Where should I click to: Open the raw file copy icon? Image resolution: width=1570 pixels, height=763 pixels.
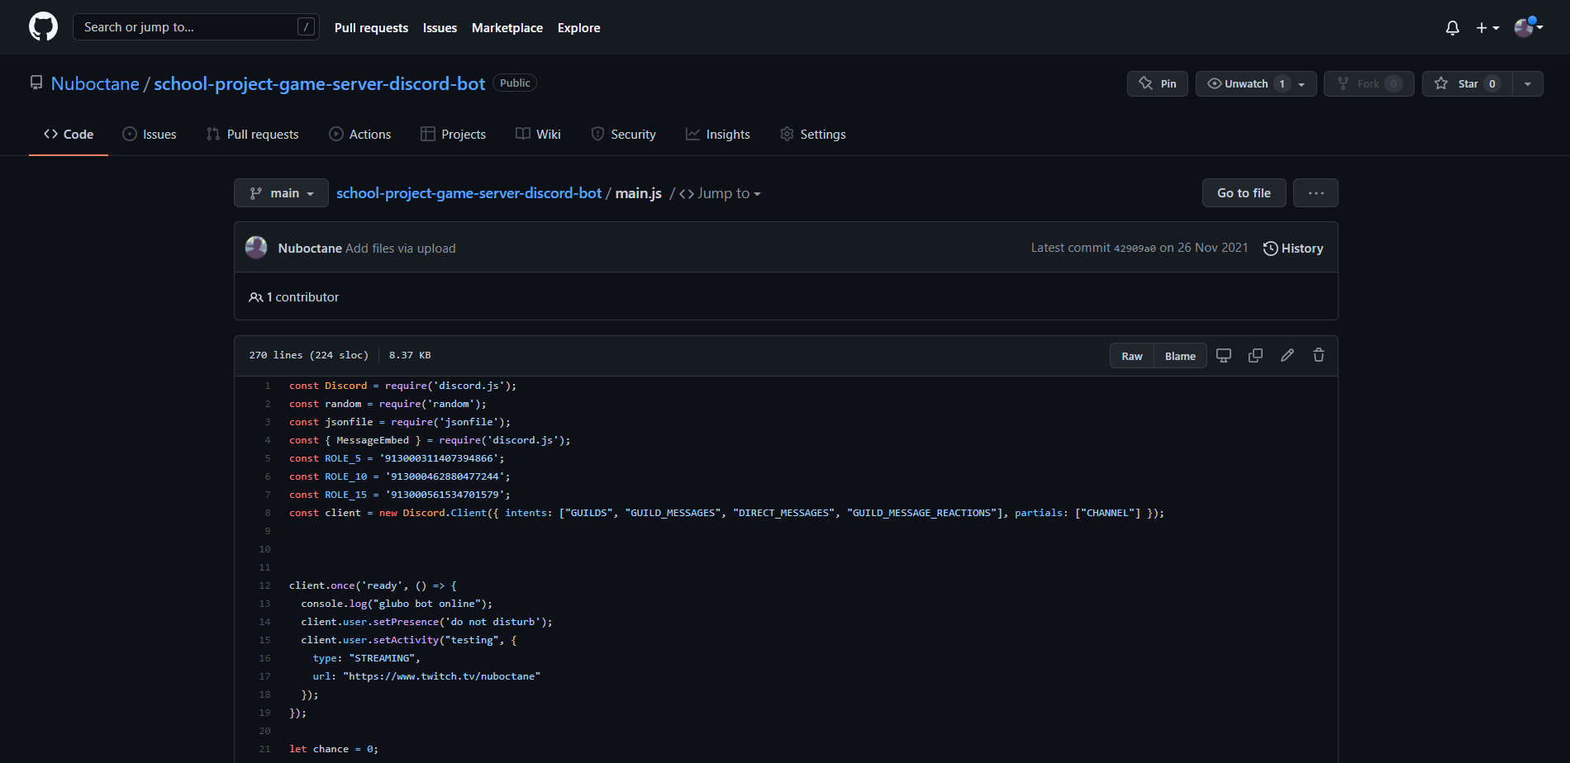[x=1255, y=355]
